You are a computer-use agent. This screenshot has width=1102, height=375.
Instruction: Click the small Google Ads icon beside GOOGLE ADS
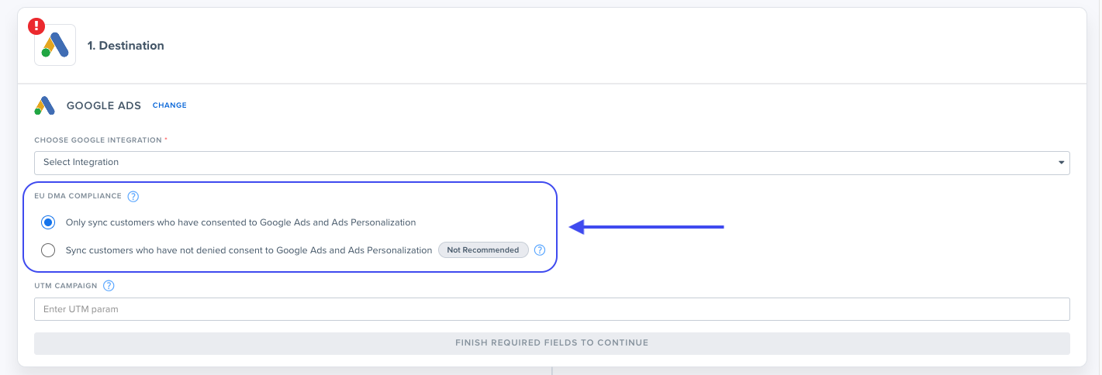click(44, 105)
